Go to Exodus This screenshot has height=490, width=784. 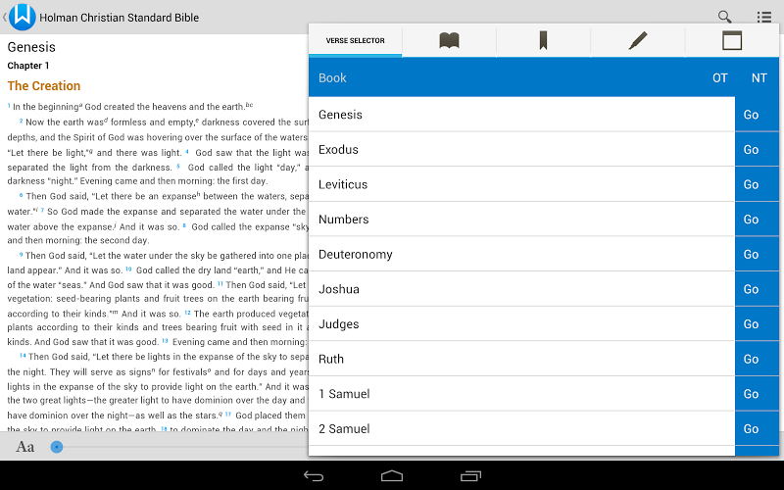[x=757, y=150]
